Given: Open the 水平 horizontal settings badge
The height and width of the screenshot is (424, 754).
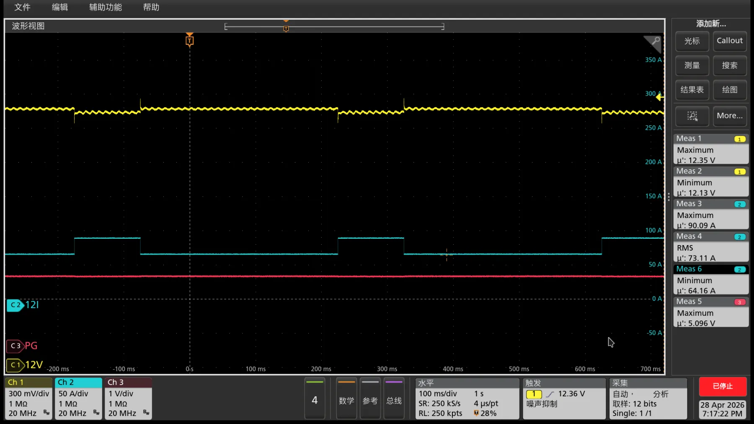Looking at the screenshot, I should pos(467,398).
